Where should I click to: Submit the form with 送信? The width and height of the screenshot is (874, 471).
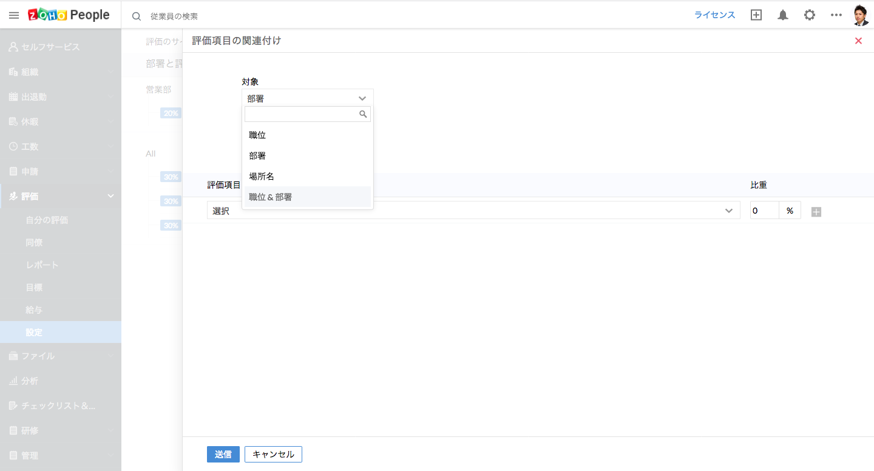223,454
